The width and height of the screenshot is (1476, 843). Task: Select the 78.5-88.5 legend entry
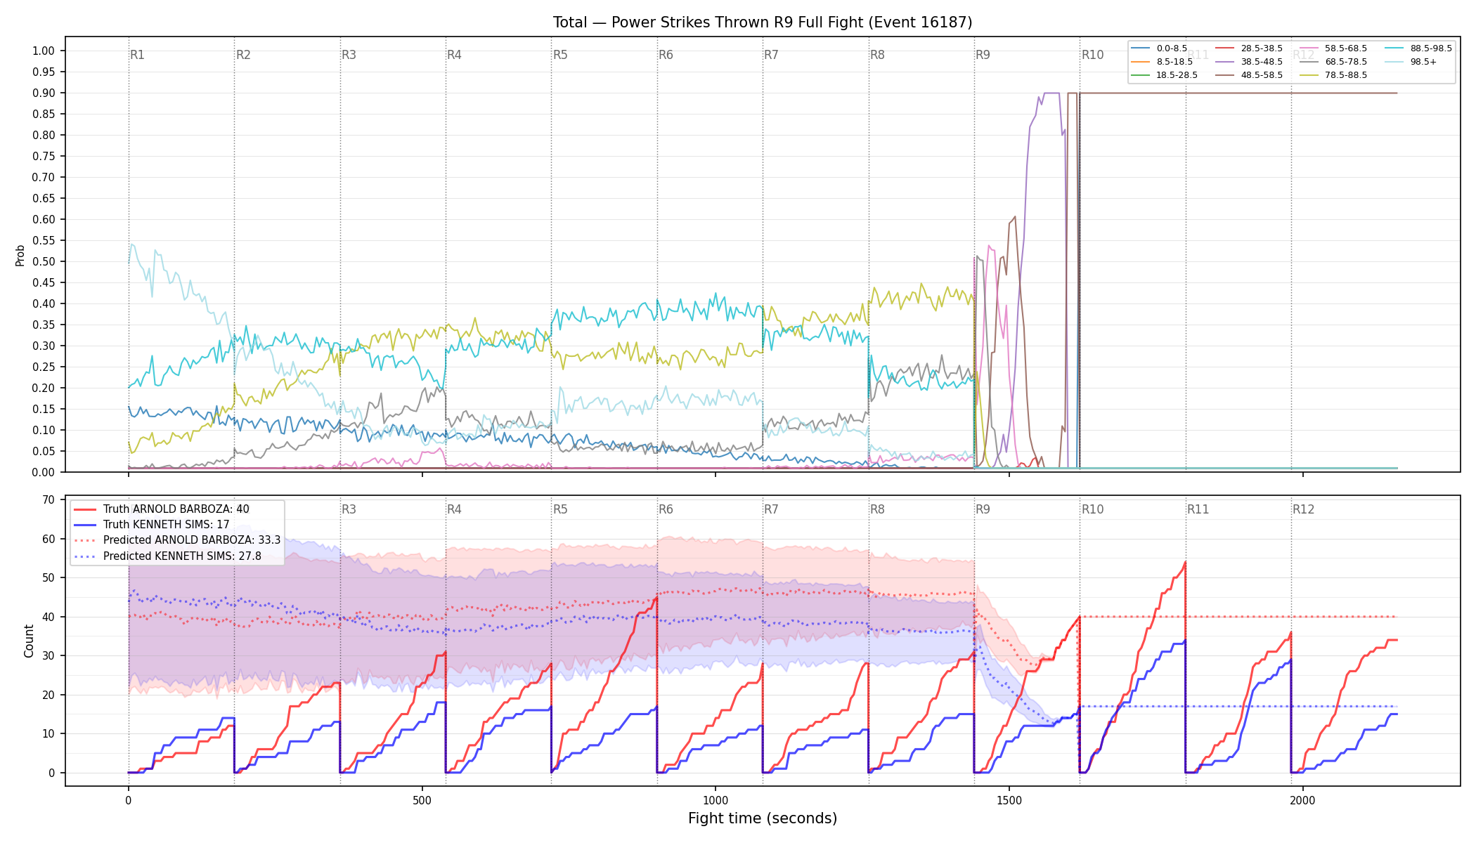(x=1333, y=75)
